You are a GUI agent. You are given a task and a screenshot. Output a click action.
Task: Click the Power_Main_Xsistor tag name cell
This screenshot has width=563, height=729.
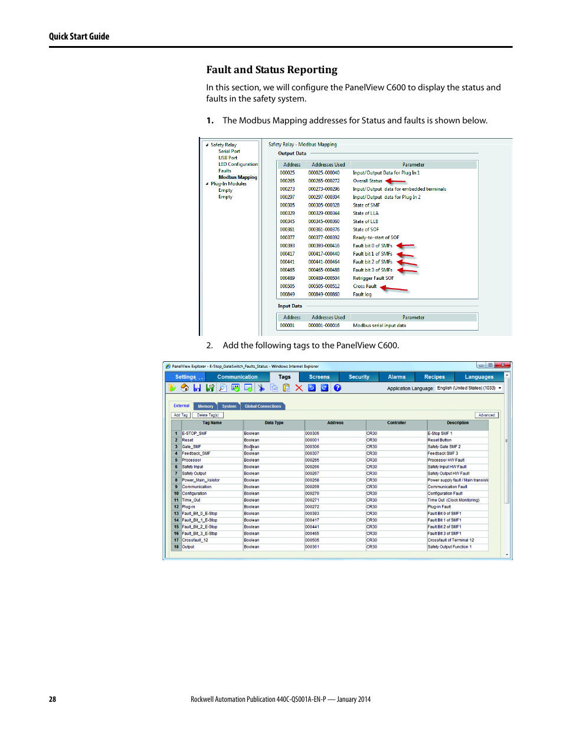tap(212, 480)
